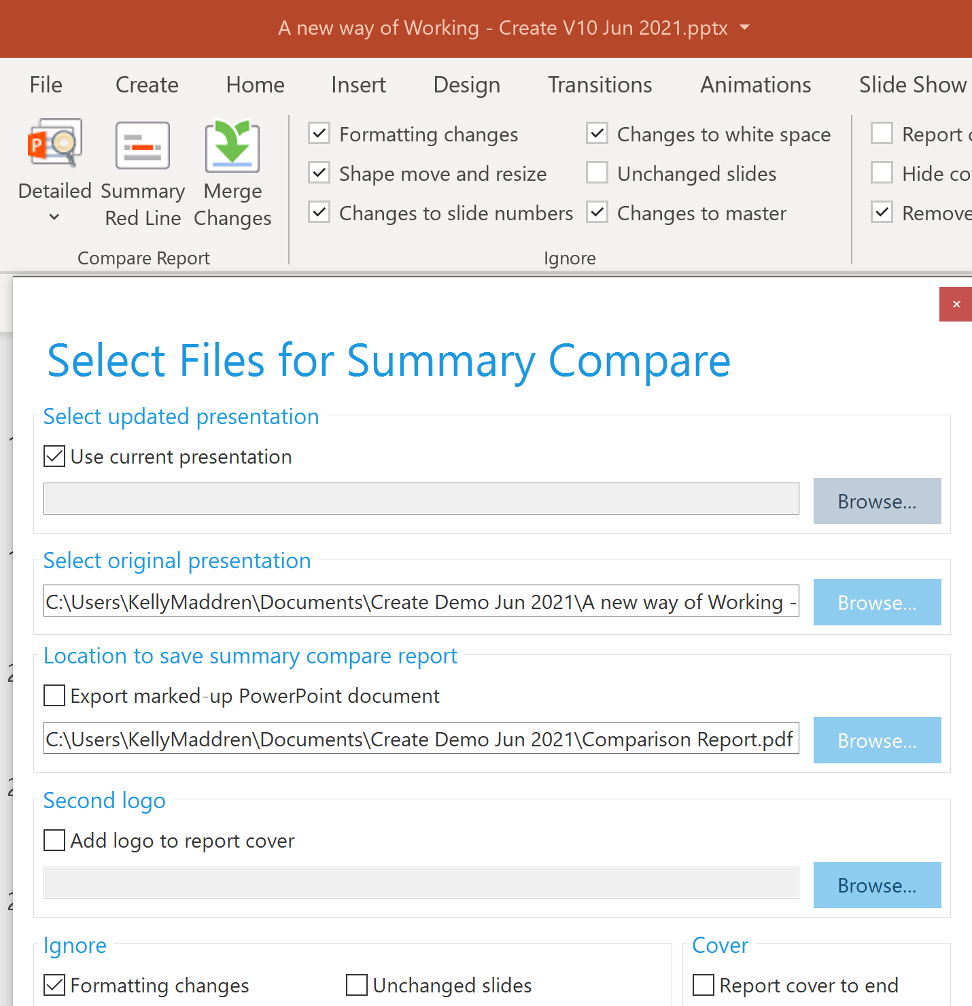Open the file title dropdown arrow
This screenshot has height=1006, width=972.
(x=745, y=28)
